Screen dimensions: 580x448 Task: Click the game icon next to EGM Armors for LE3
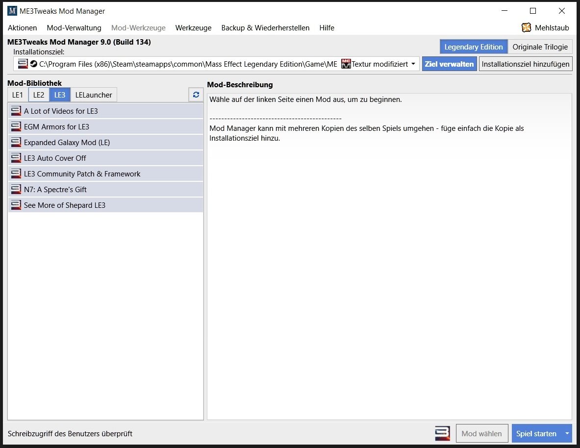[16, 126]
